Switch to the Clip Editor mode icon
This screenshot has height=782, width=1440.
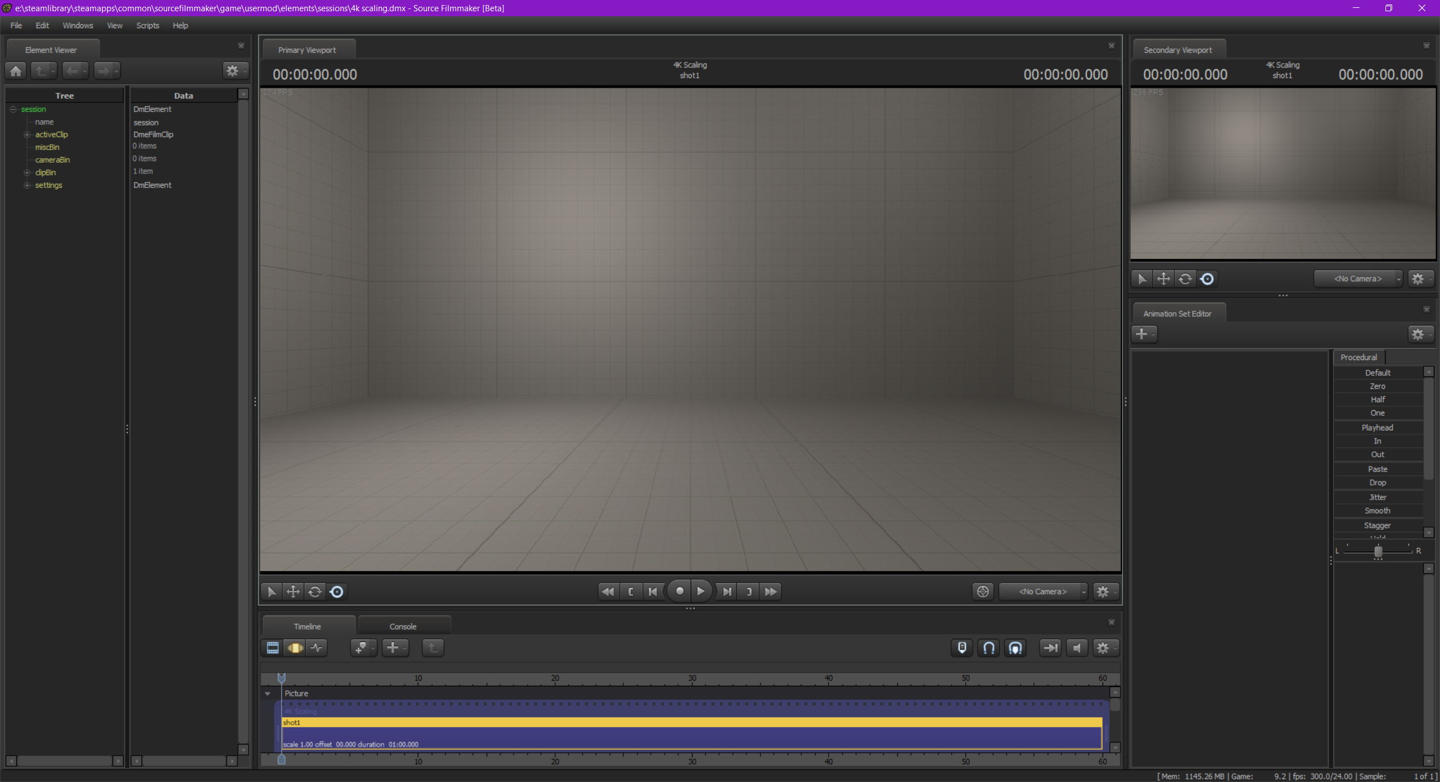273,648
